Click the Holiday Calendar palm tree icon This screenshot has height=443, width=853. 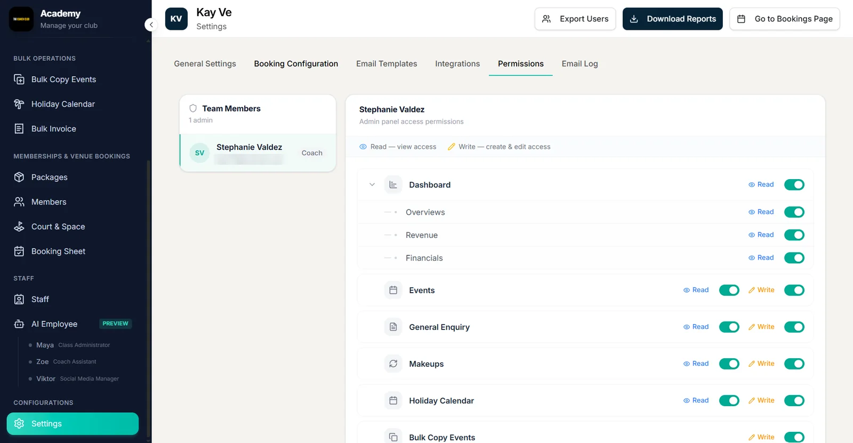[19, 104]
